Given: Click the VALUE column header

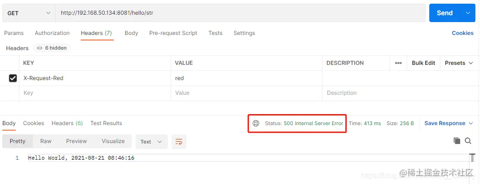Looking at the screenshot, I should point(184,63).
